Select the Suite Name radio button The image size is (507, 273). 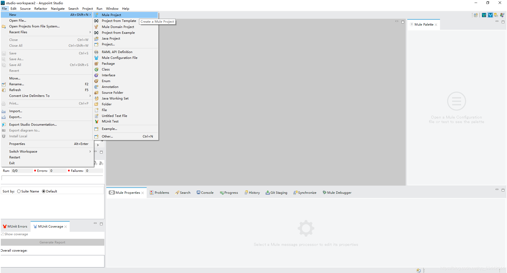pyautogui.click(x=19, y=191)
